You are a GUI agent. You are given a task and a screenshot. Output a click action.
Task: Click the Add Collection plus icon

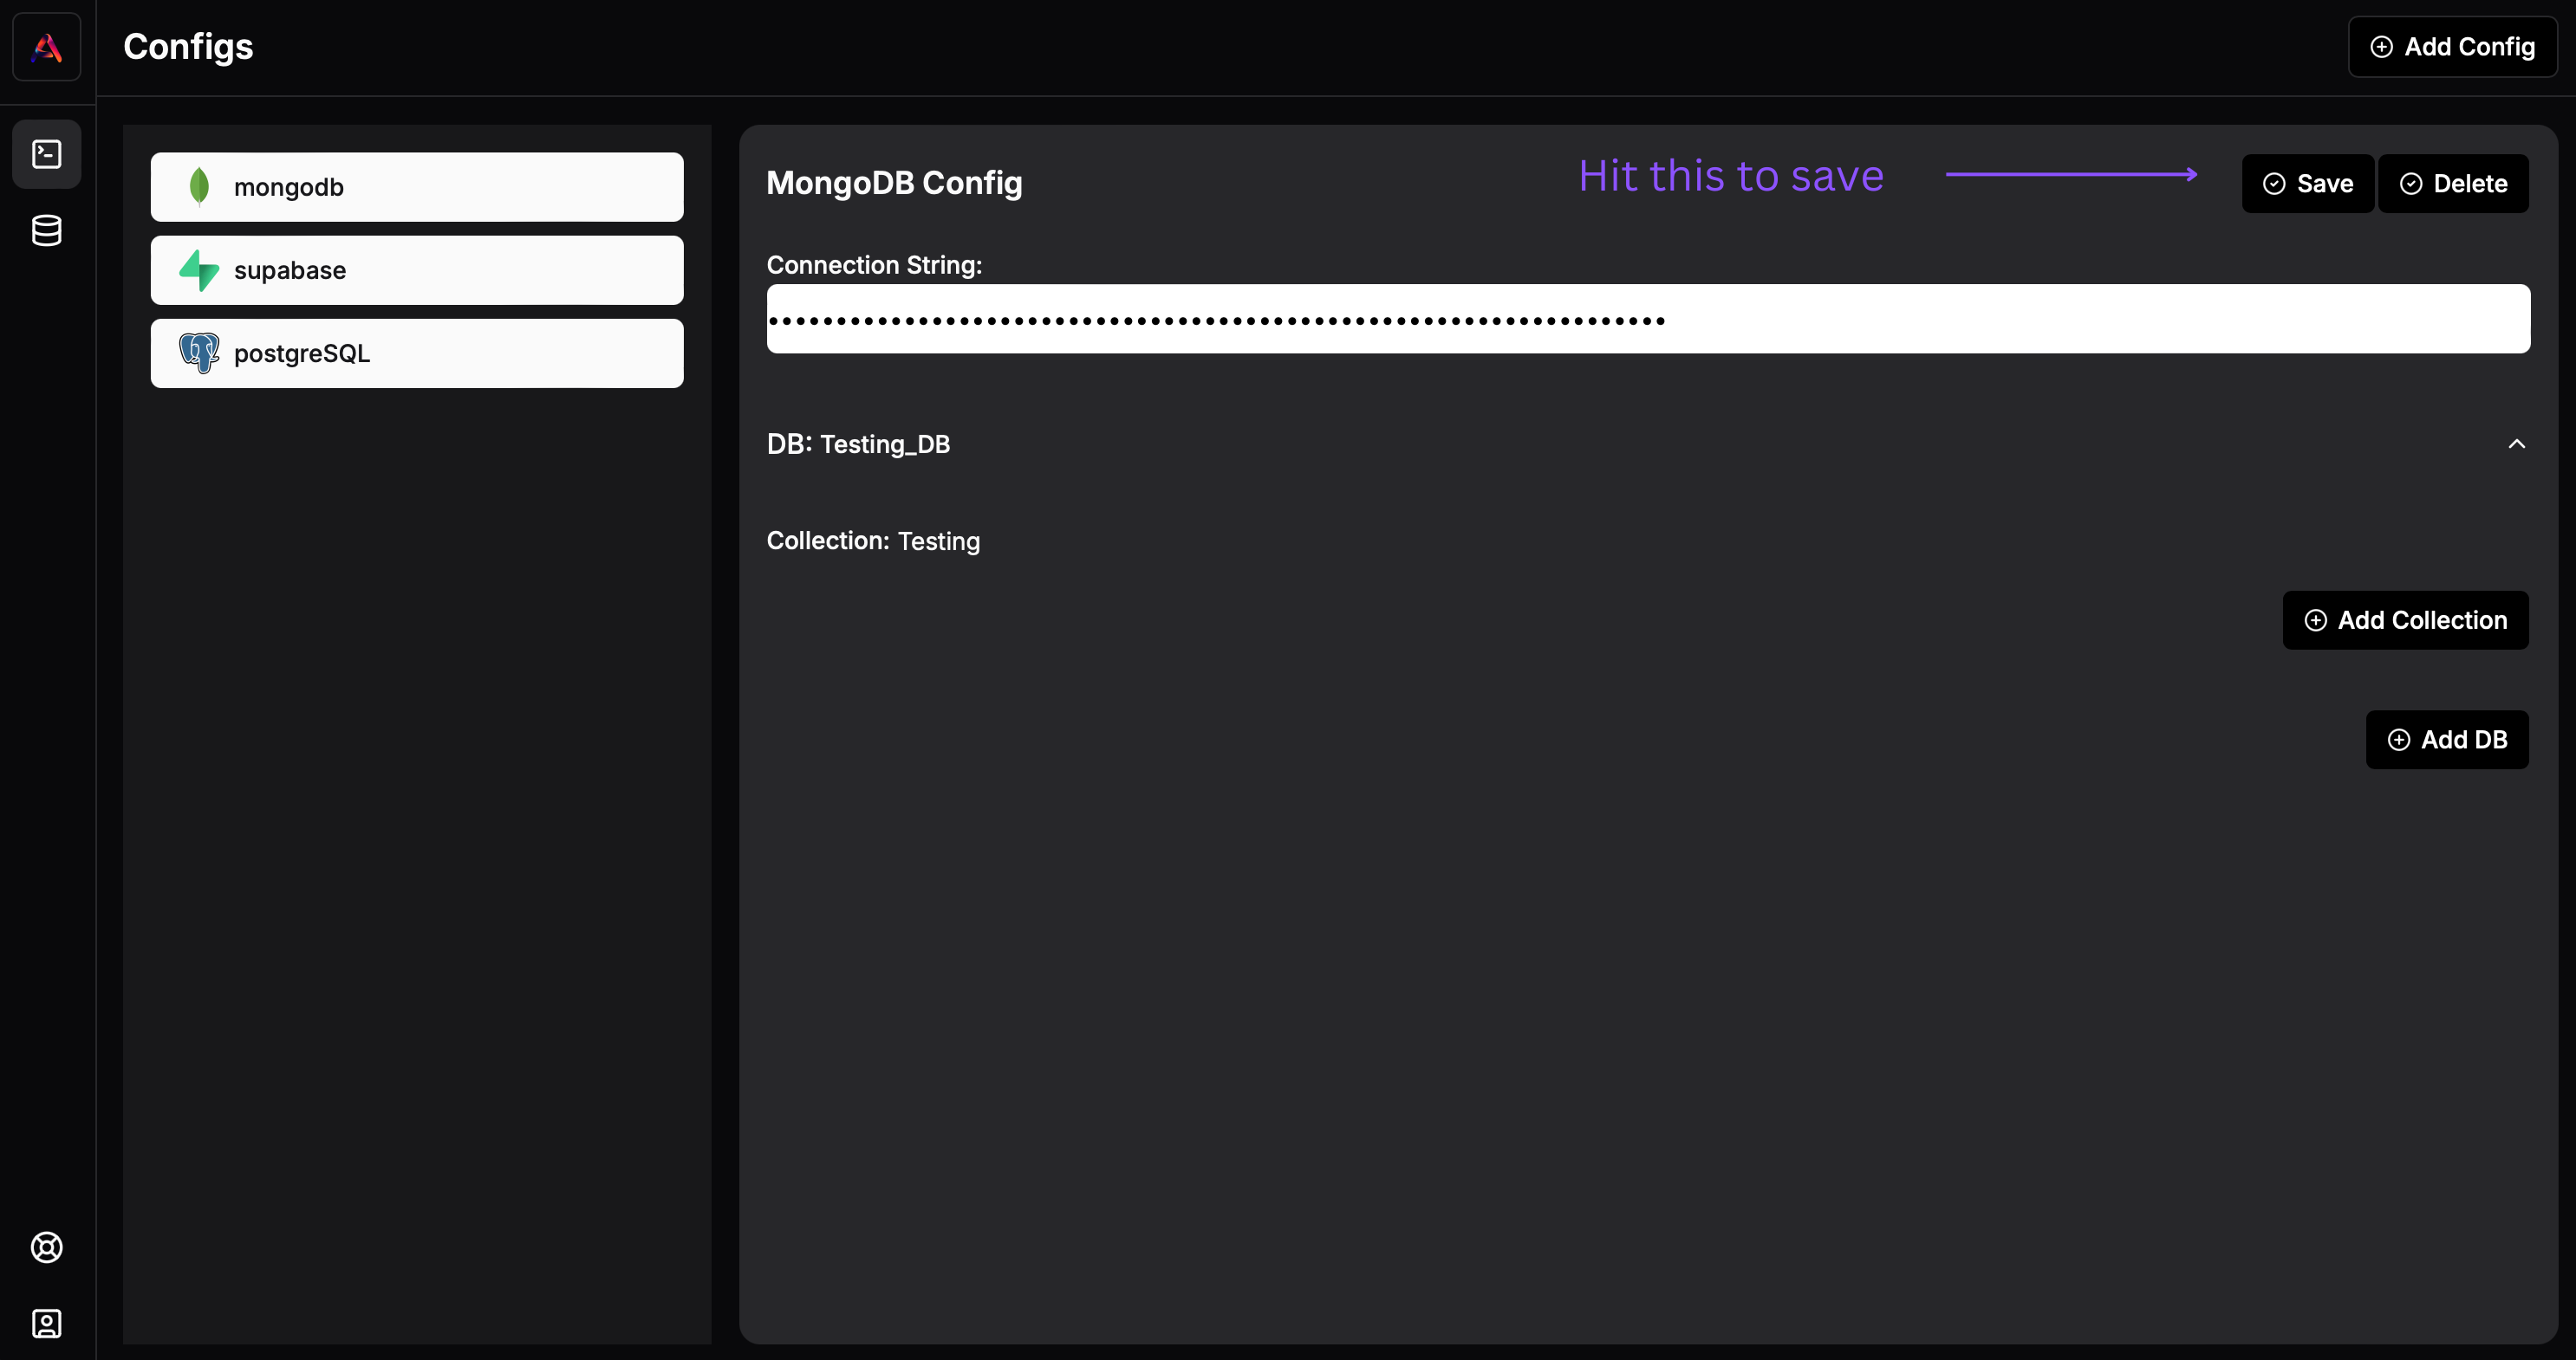[2317, 619]
